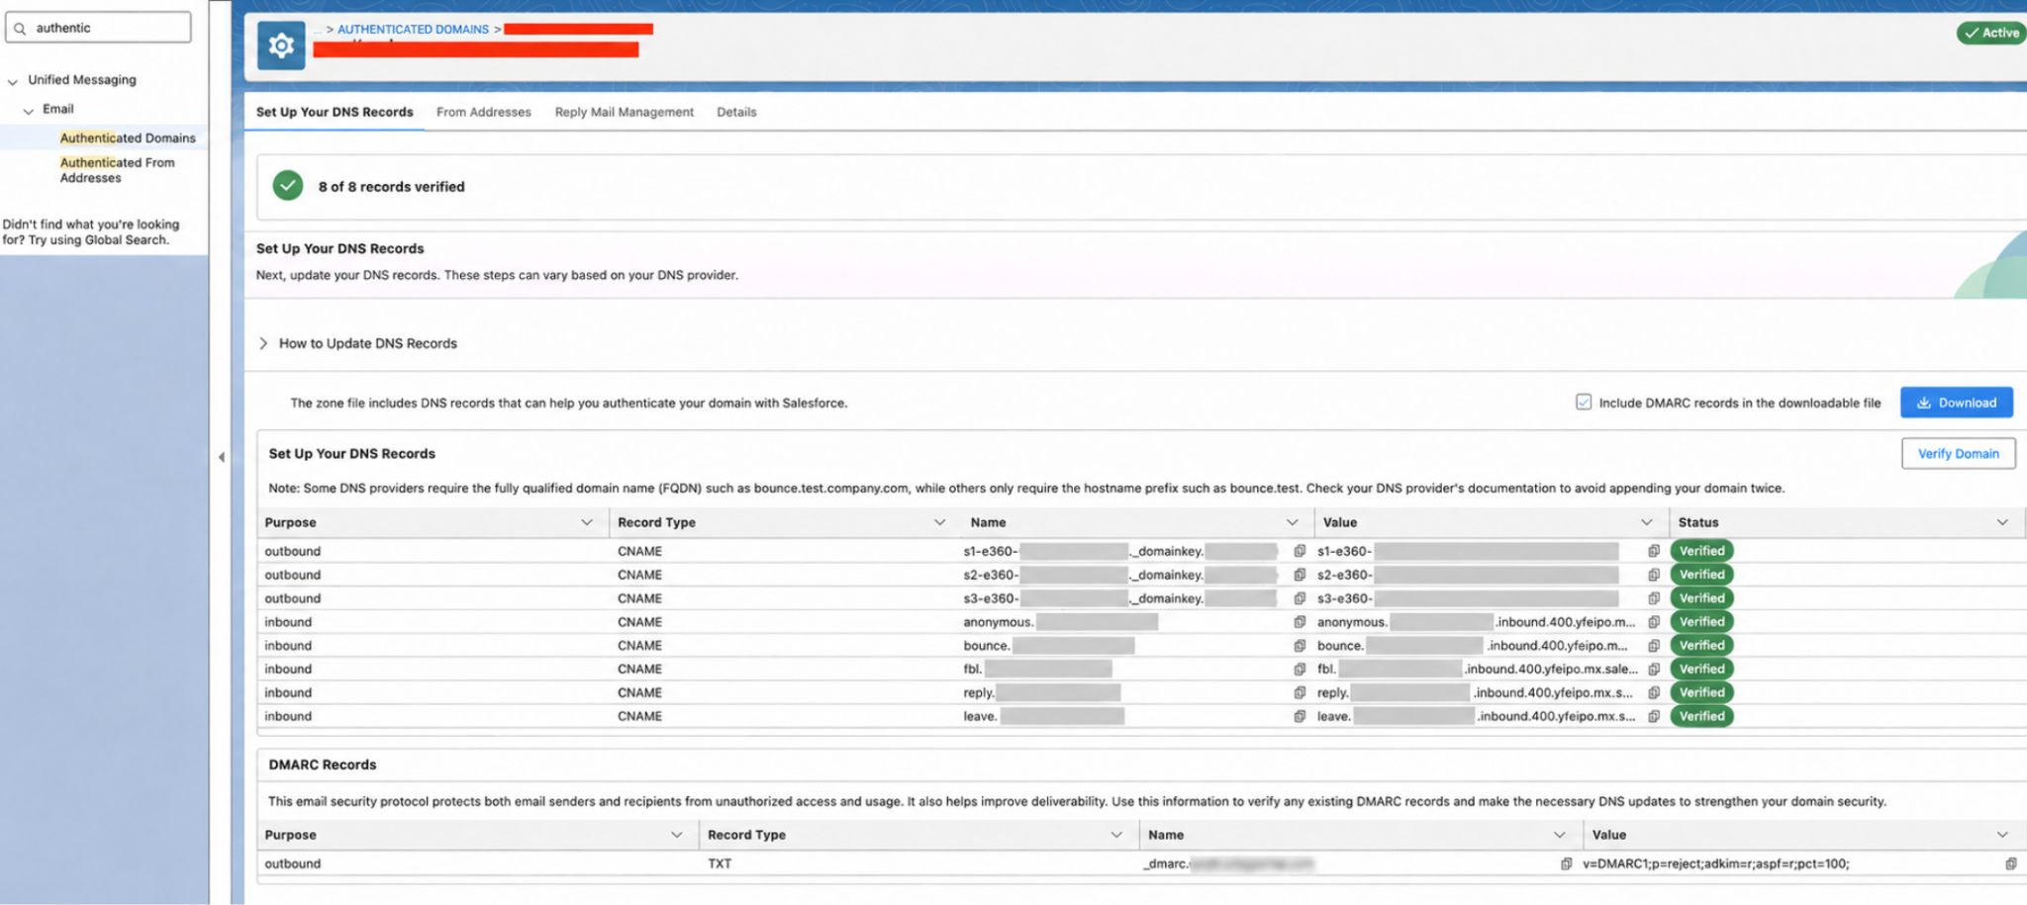Open the AUTHENTICATED DOMAINS breadcrumb link

[413, 30]
